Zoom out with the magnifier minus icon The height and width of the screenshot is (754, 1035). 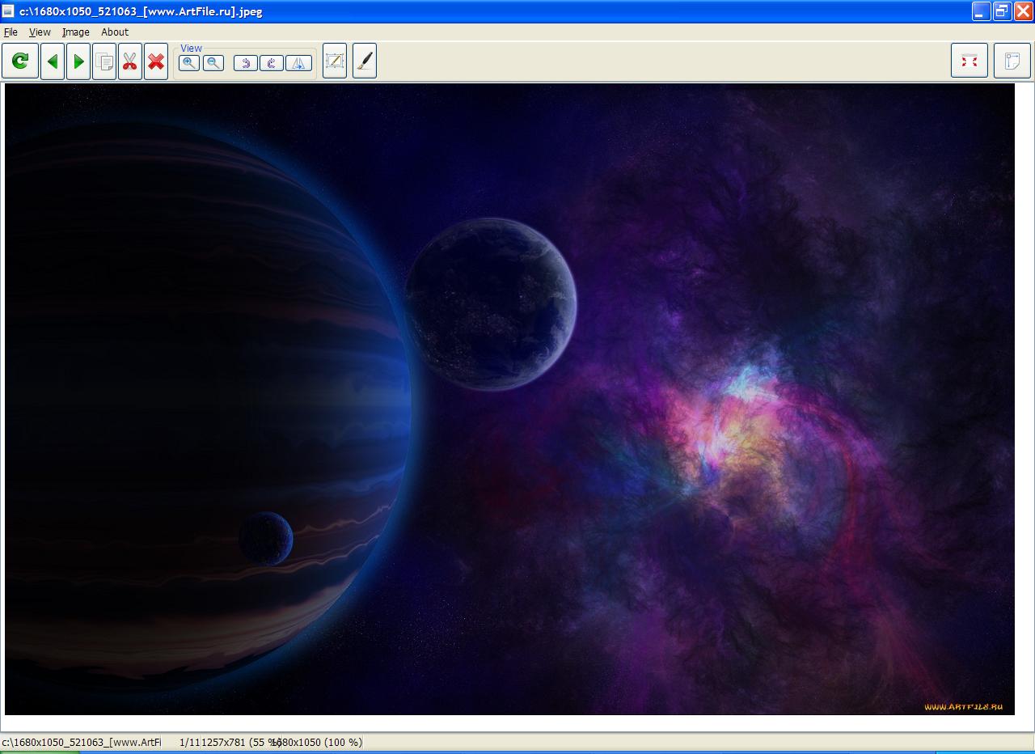[x=213, y=63]
